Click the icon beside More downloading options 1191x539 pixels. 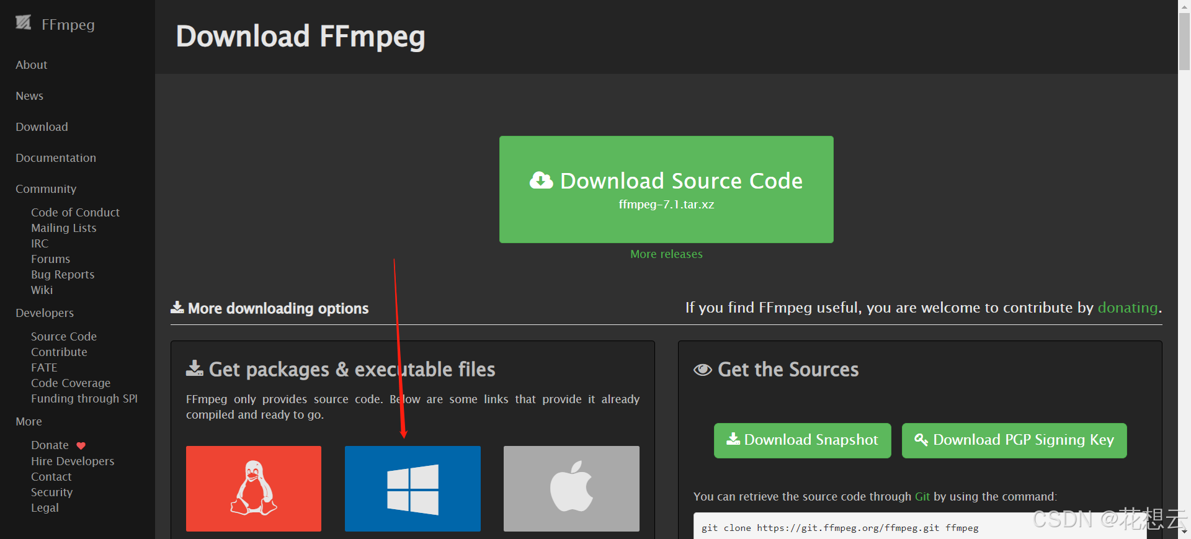coord(177,308)
